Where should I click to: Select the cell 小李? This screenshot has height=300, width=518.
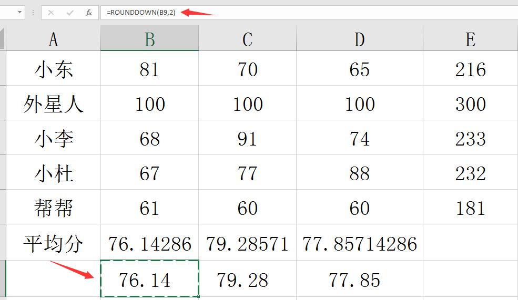pyautogui.click(x=53, y=138)
